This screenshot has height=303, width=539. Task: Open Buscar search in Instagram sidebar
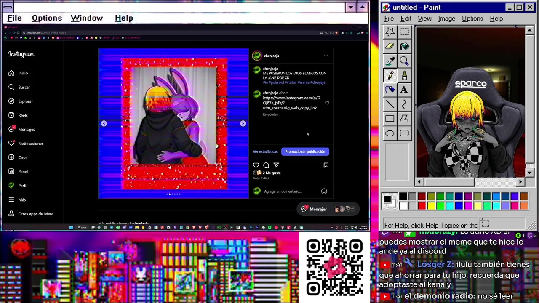[19, 87]
